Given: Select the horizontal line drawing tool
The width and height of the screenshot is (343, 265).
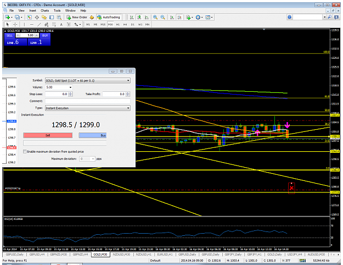Looking at the screenshot, I should (x=32, y=24).
